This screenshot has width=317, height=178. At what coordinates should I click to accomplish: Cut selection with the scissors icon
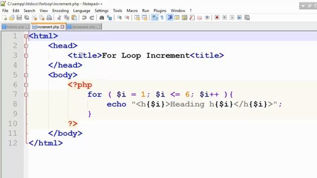coord(59,18)
